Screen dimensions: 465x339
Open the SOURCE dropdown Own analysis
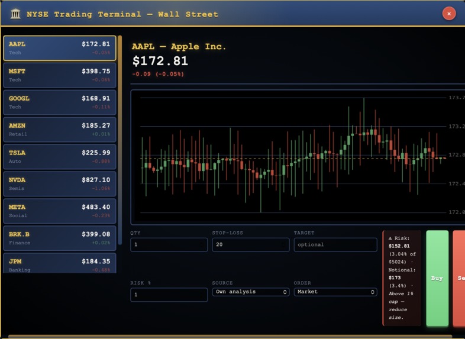pyautogui.click(x=251, y=292)
